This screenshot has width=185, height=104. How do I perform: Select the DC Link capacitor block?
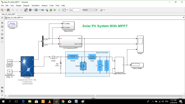coord(61,65)
